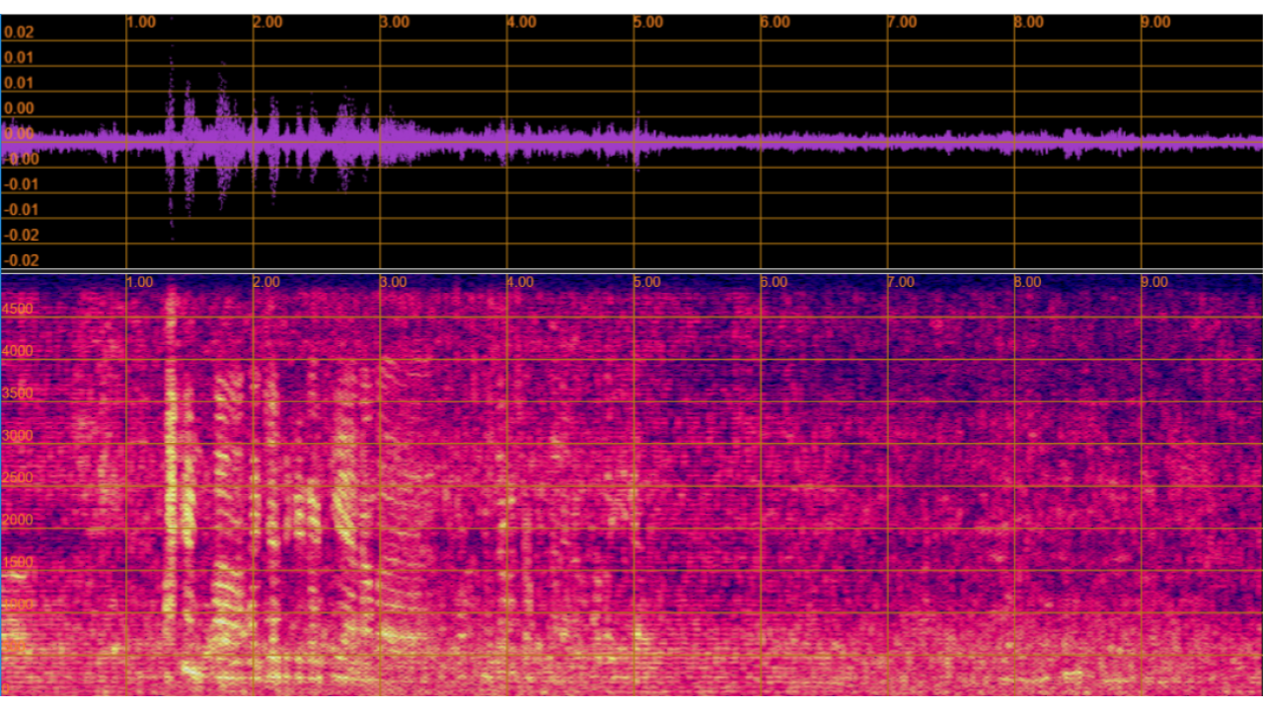Click the 3500 frequency axis label

tap(19, 393)
